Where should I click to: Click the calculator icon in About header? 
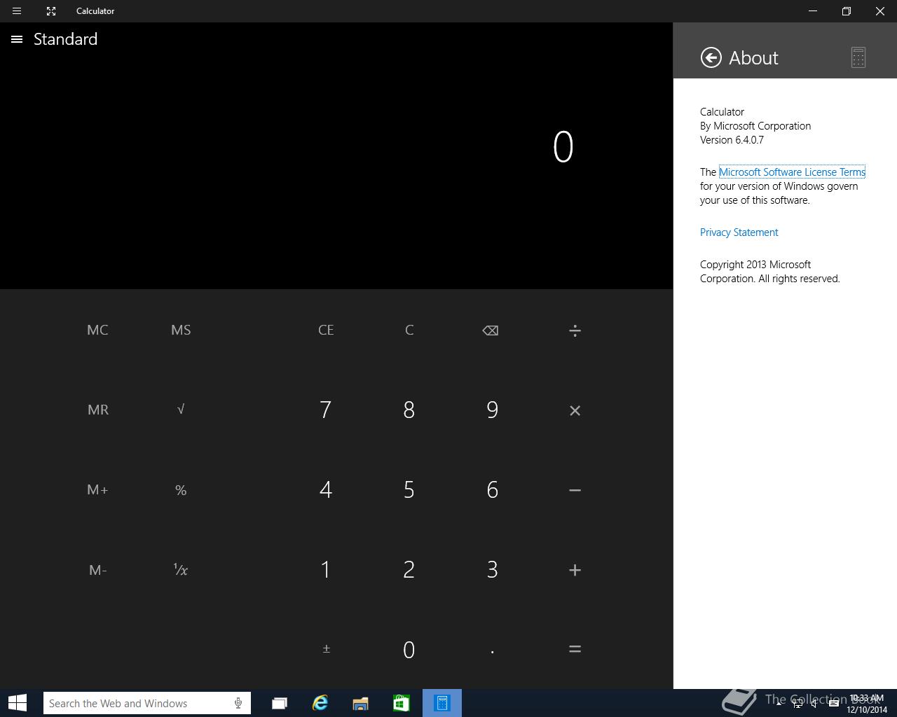coord(858,57)
